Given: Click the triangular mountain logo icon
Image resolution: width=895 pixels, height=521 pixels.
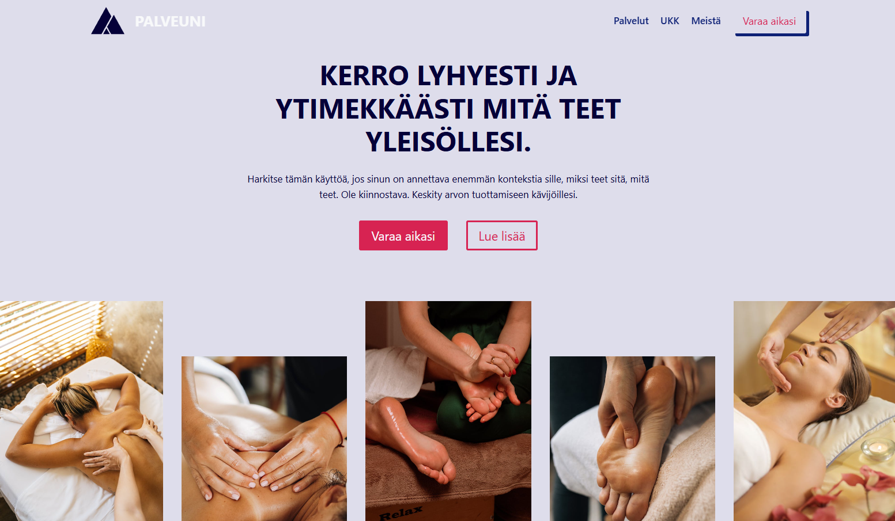Looking at the screenshot, I should [x=108, y=21].
